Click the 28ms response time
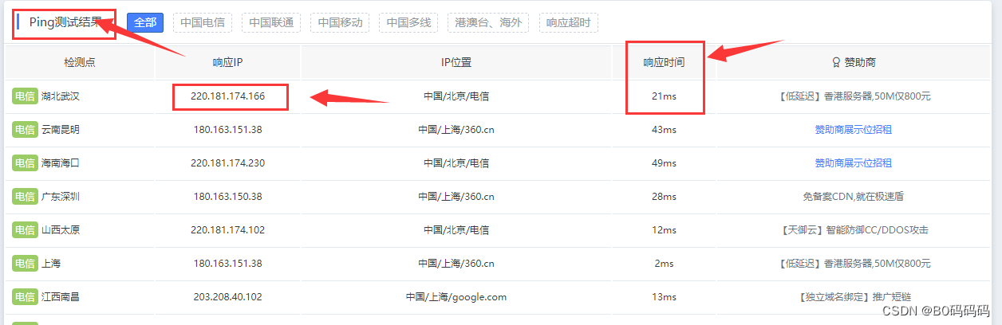1002x325 pixels. (664, 197)
